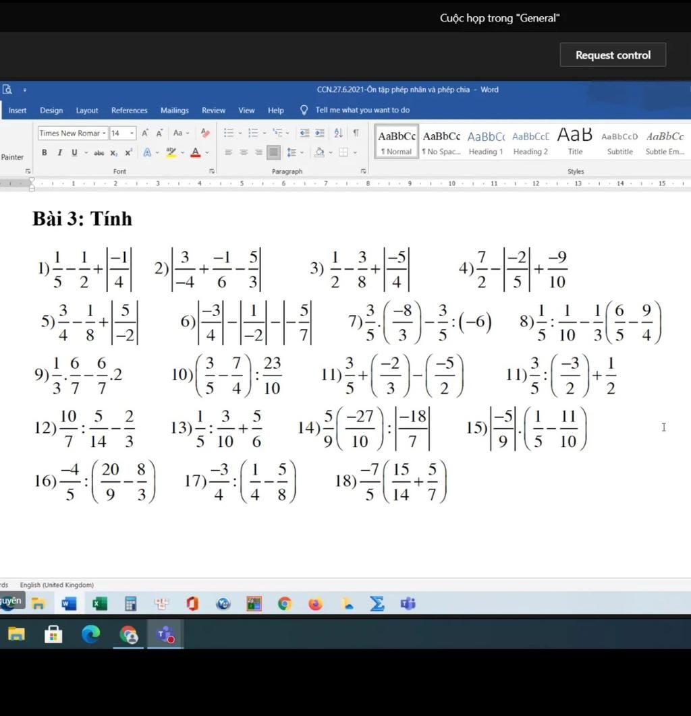Screen dimensions: 691x716
Task: Apply Text Effects (glowing A) icon
Action: point(147,152)
